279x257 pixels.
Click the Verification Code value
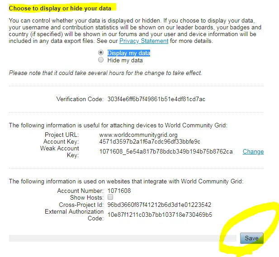coord(156,99)
